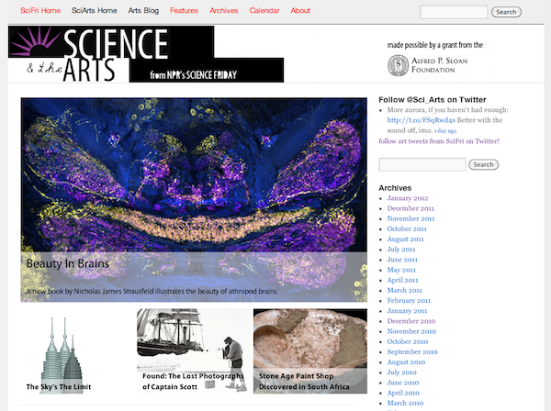
Task: Open January 2011 archive
Action: [x=407, y=311]
